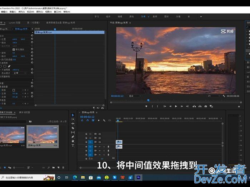Open Comparison View in Program monitor
This screenshot has width=250, height=187.
point(211,106)
